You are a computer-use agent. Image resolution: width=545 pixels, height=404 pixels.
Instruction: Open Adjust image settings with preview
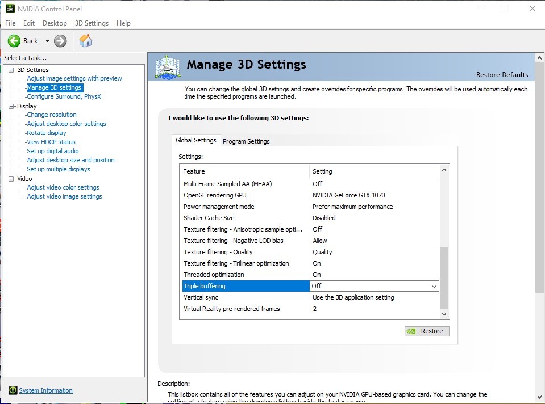[74, 78]
